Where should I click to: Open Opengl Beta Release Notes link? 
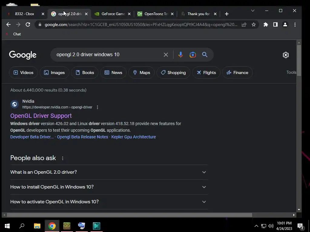point(82,137)
